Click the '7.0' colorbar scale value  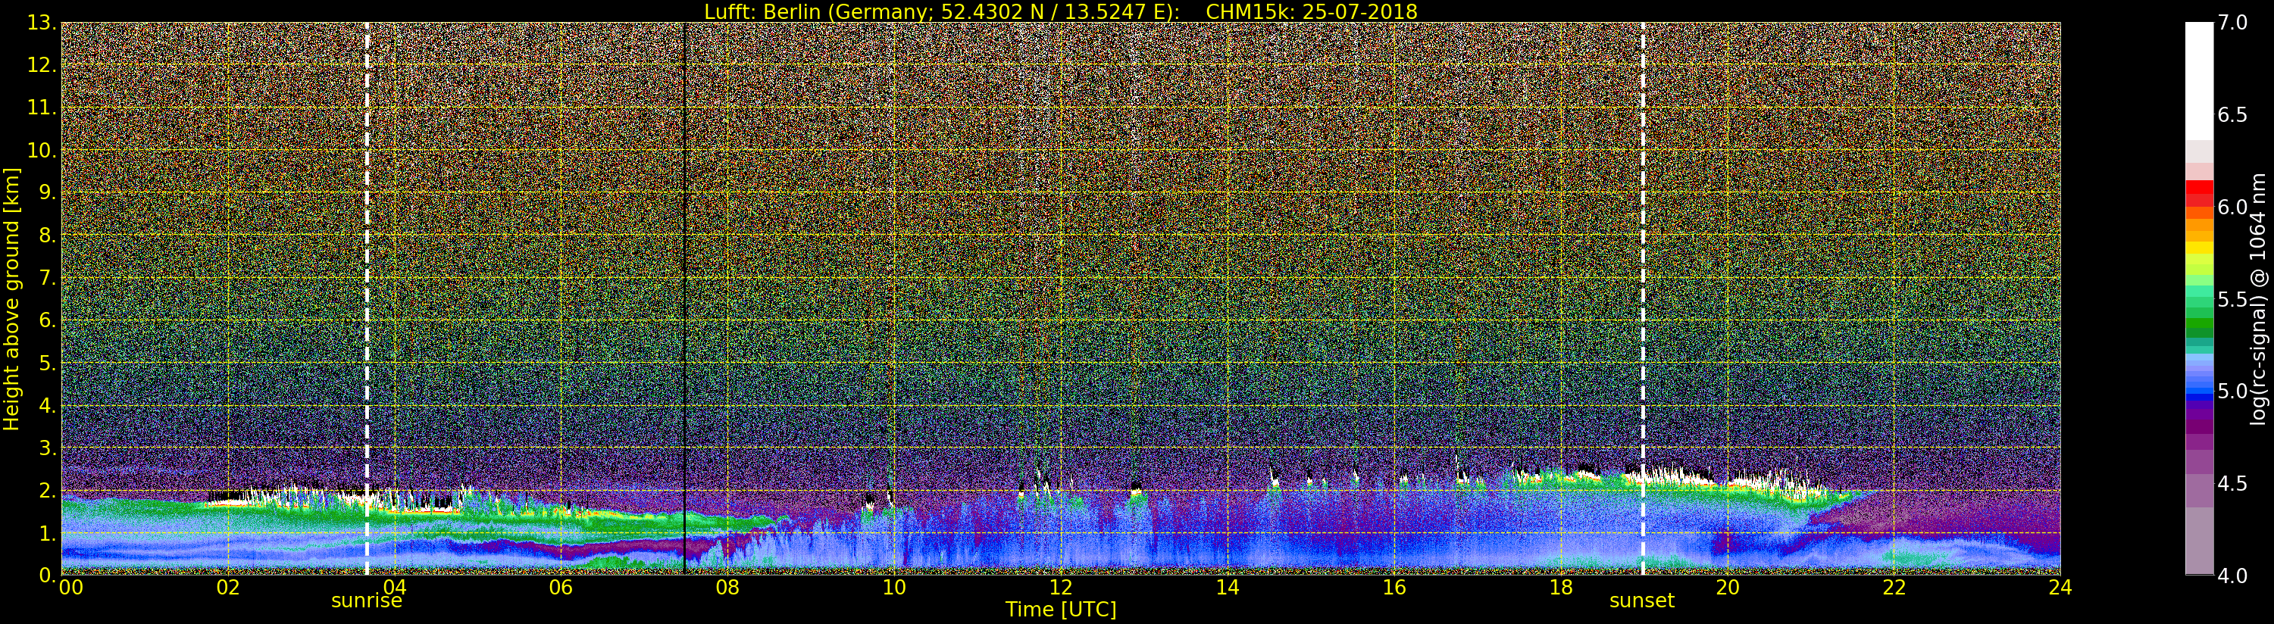(x=2232, y=23)
